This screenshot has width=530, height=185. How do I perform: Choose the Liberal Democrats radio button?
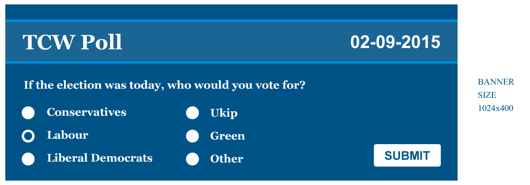28,159
